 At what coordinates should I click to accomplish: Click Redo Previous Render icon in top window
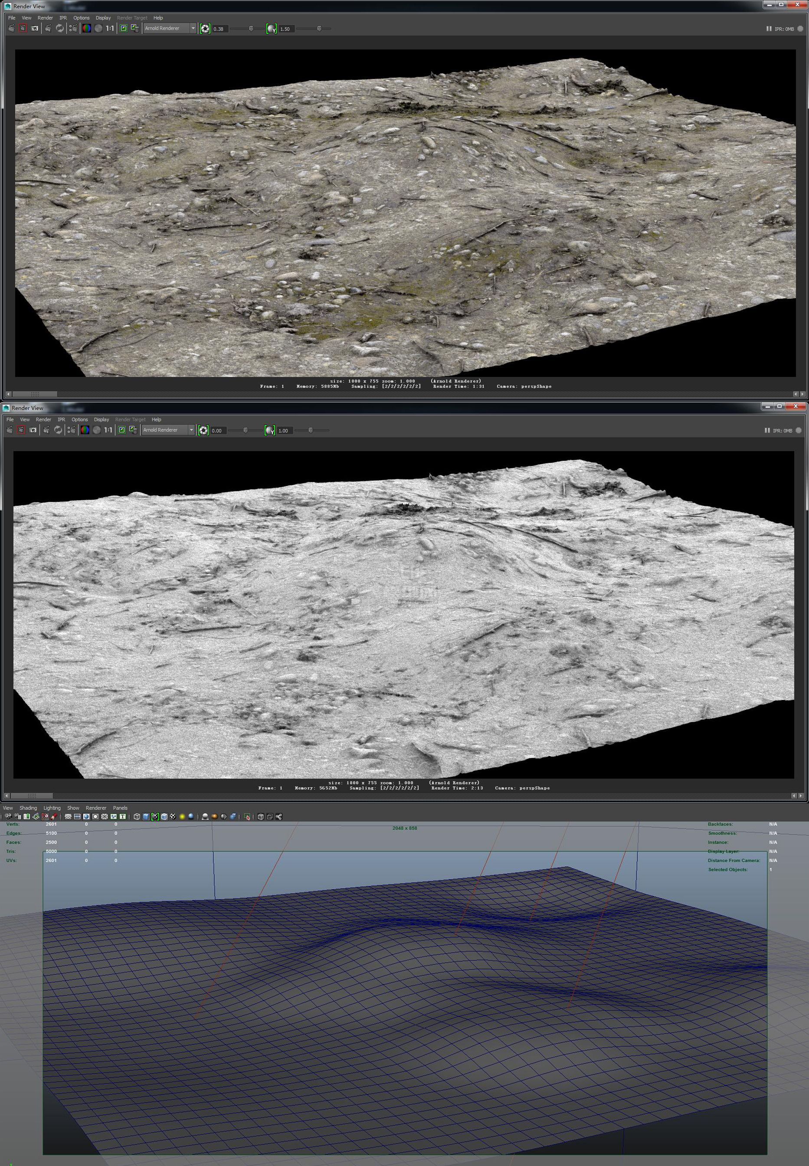(11, 28)
